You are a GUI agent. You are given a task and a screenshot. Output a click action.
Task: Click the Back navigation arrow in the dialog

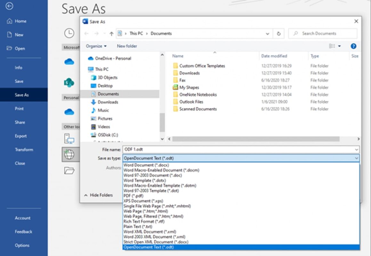(x=86, y=33)
